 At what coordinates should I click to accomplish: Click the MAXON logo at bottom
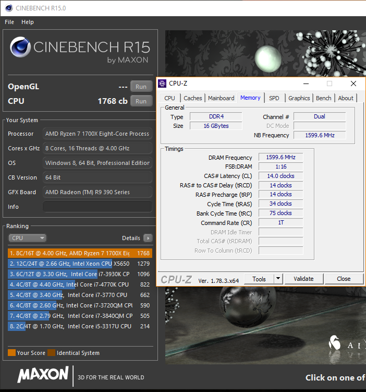coord(43,374)
